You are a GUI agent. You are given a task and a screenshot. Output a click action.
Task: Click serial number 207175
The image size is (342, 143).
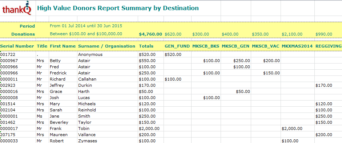tap(7, 135)
